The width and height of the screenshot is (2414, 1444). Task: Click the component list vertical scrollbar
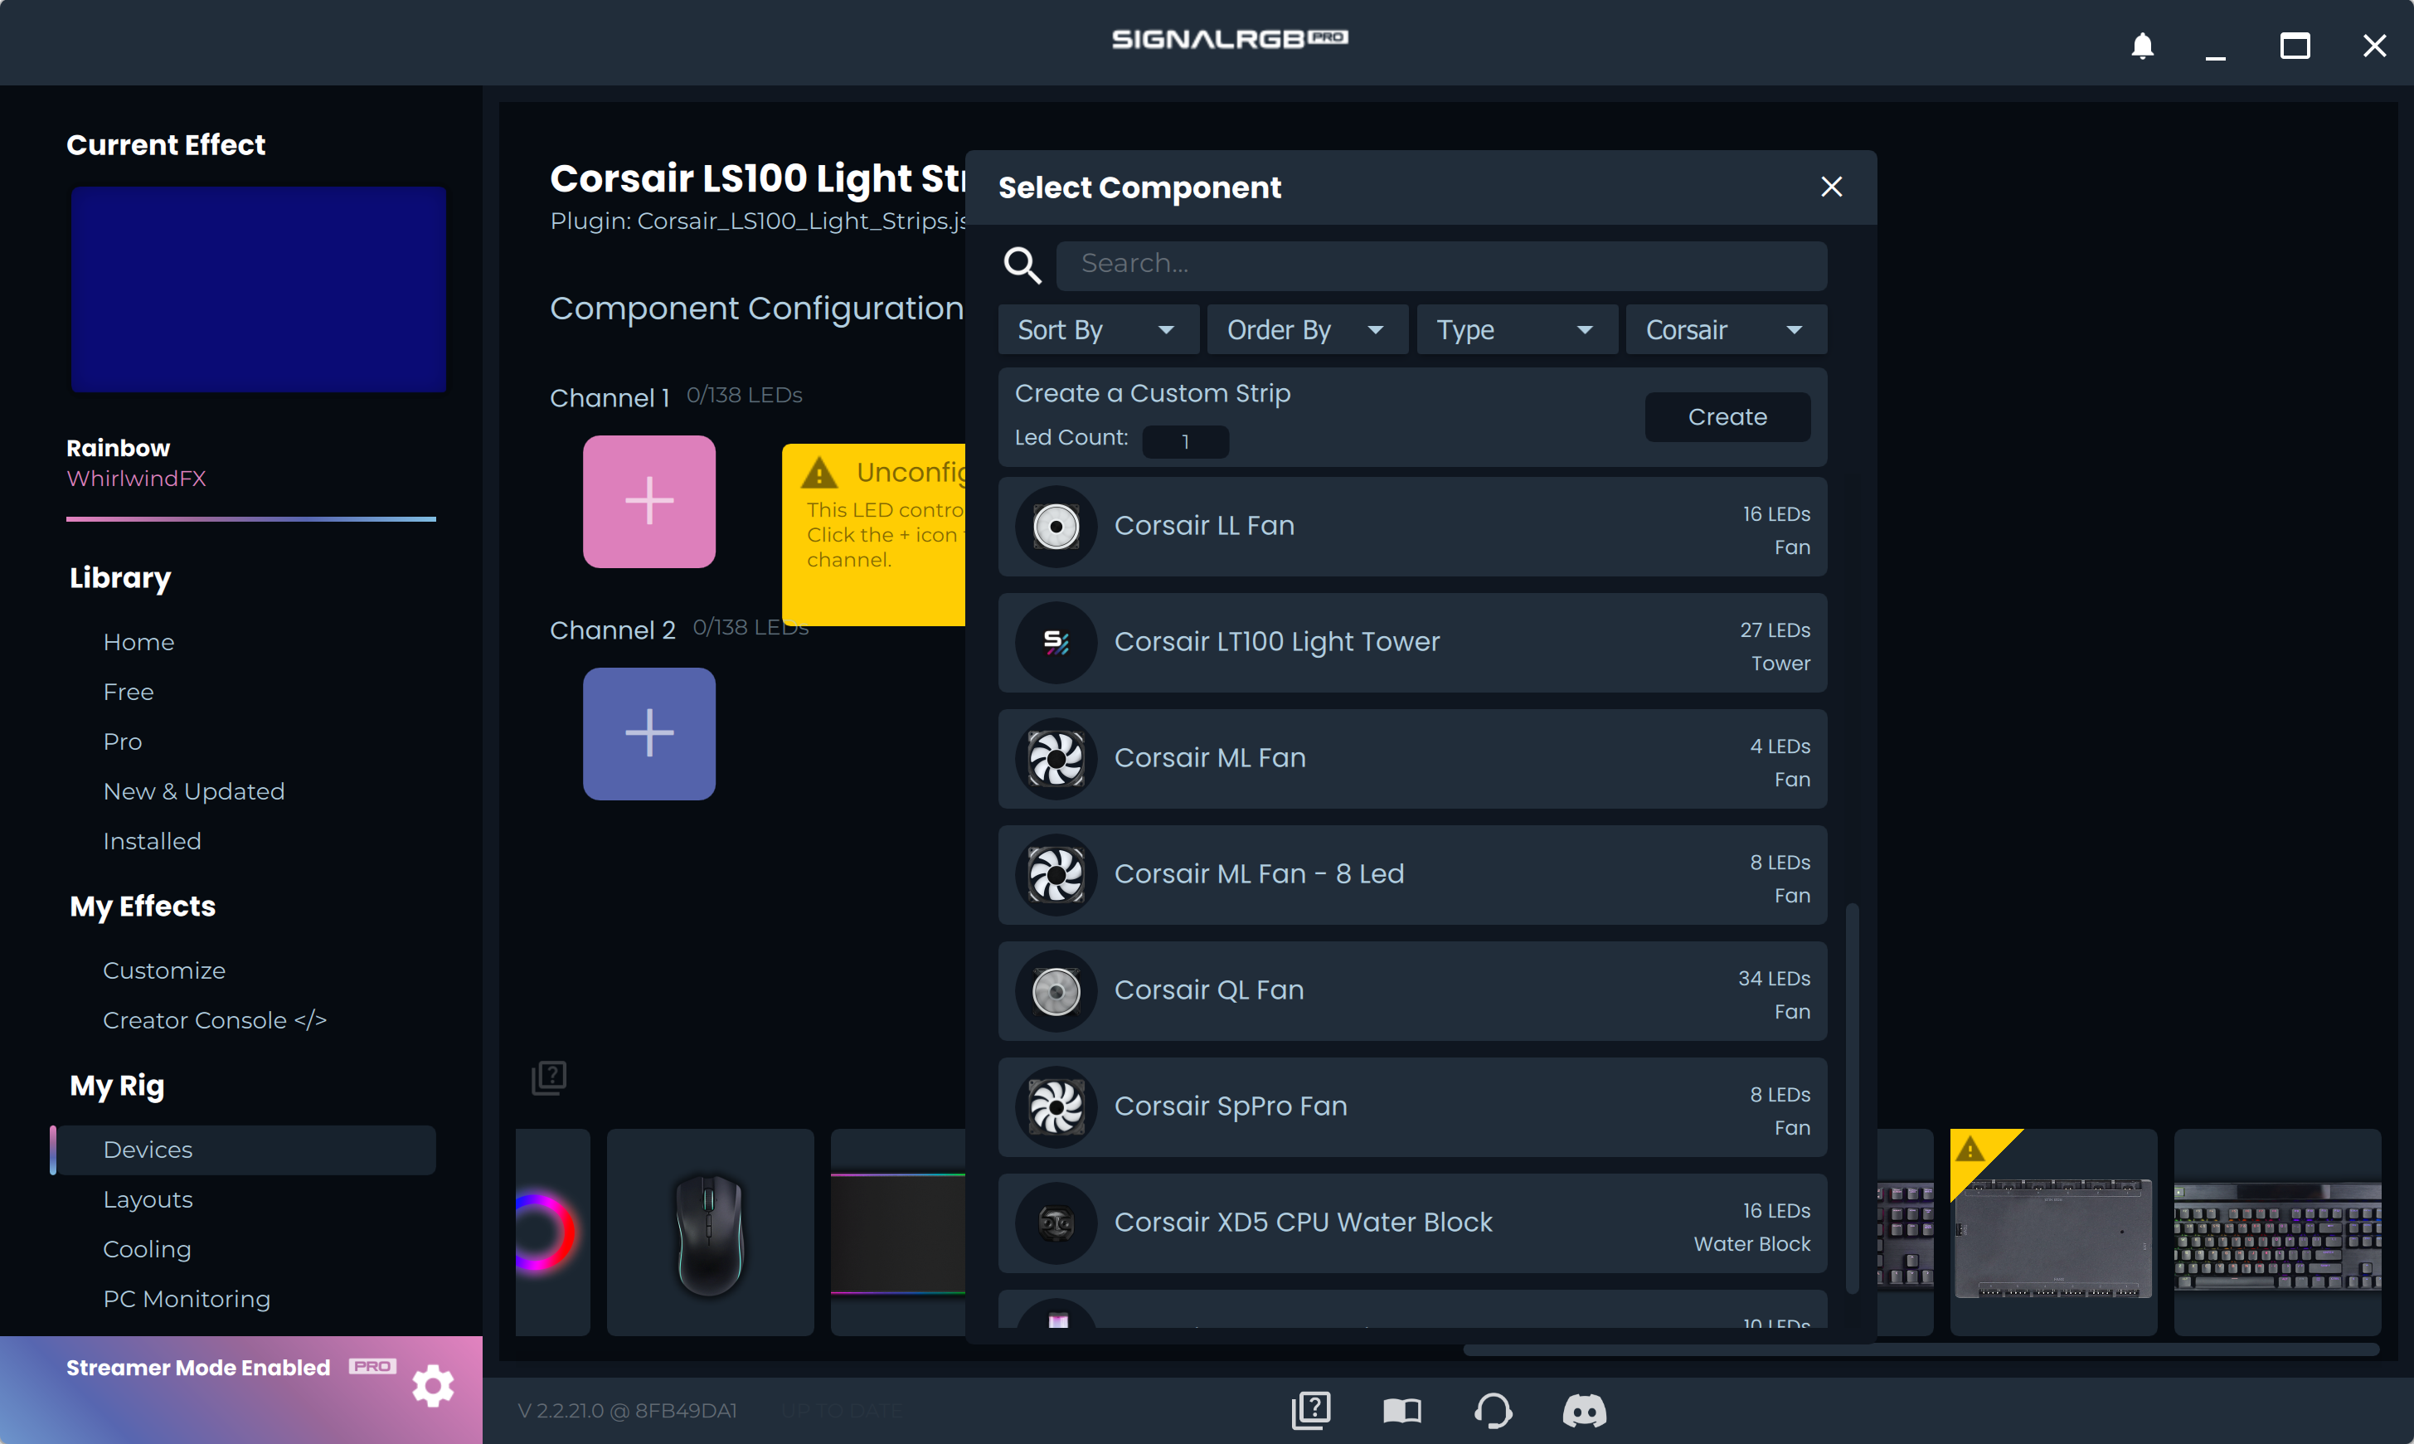coord(1852,1097)
